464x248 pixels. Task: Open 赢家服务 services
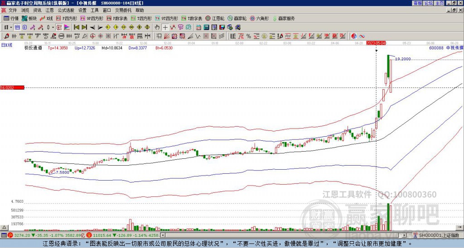coord(284,18)
